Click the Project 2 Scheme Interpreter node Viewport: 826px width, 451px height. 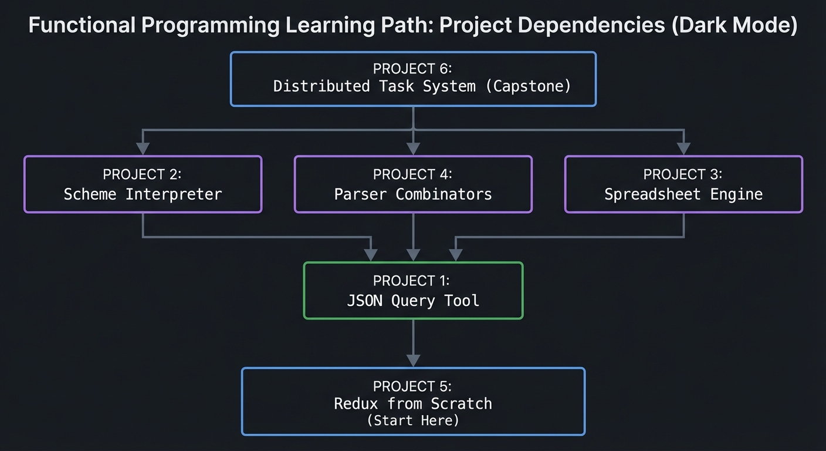click(x=142, y=184)
